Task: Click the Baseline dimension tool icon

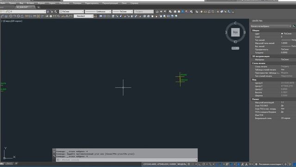Action: (x=31, y=16)
